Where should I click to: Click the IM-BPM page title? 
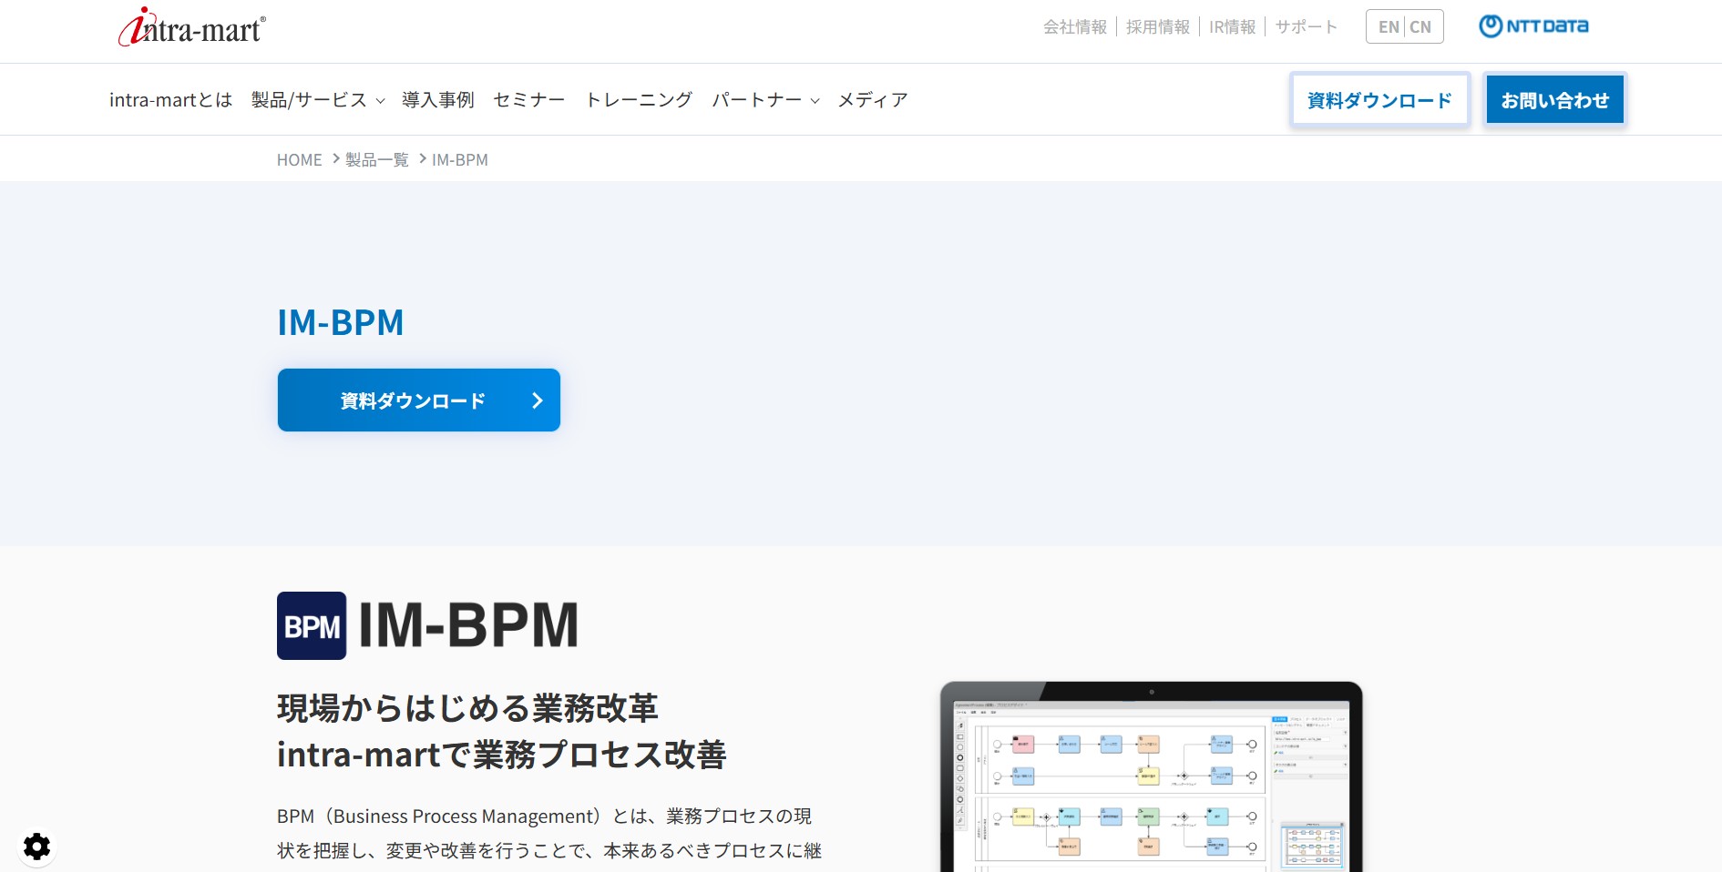[340, 322]
